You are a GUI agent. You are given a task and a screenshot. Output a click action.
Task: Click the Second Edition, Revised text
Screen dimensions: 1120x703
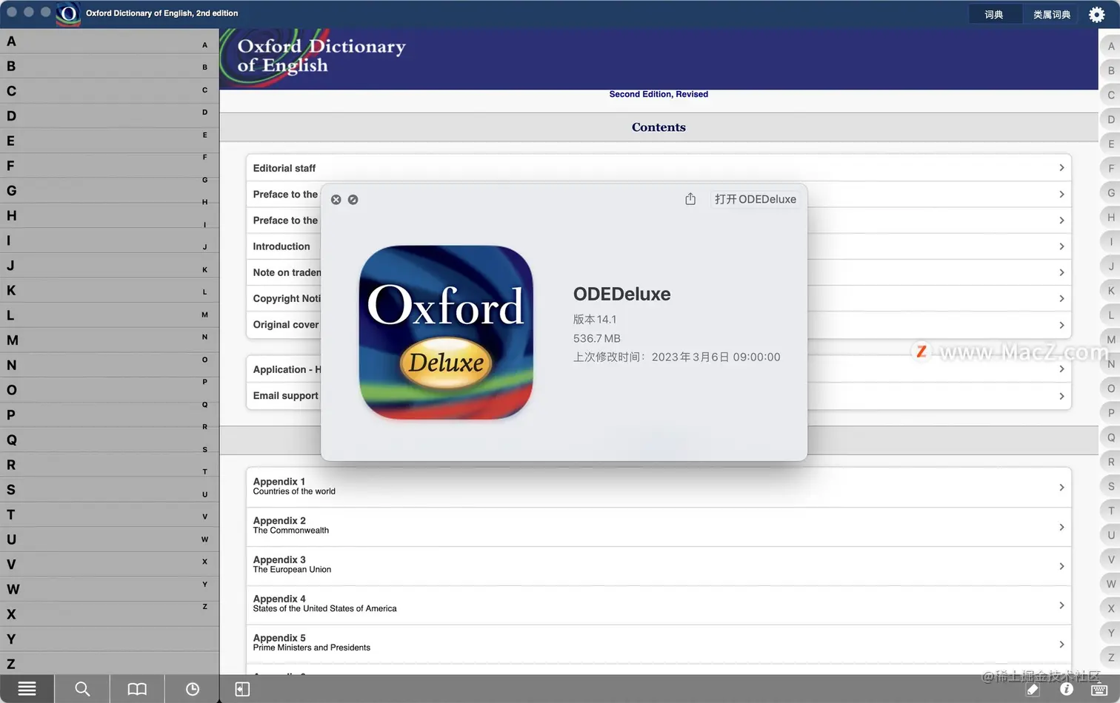pos(659,94)
